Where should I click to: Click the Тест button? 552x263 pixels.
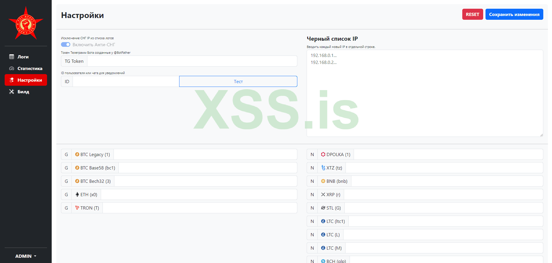pyautogui.click(x=238, y=81)
